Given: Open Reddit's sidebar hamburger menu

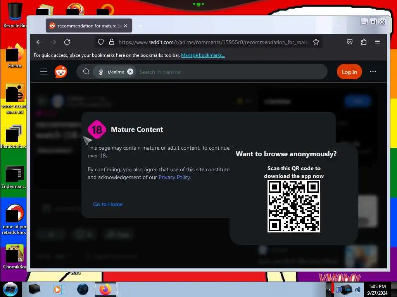Looking at the screenshot, I should pos(44,72).
